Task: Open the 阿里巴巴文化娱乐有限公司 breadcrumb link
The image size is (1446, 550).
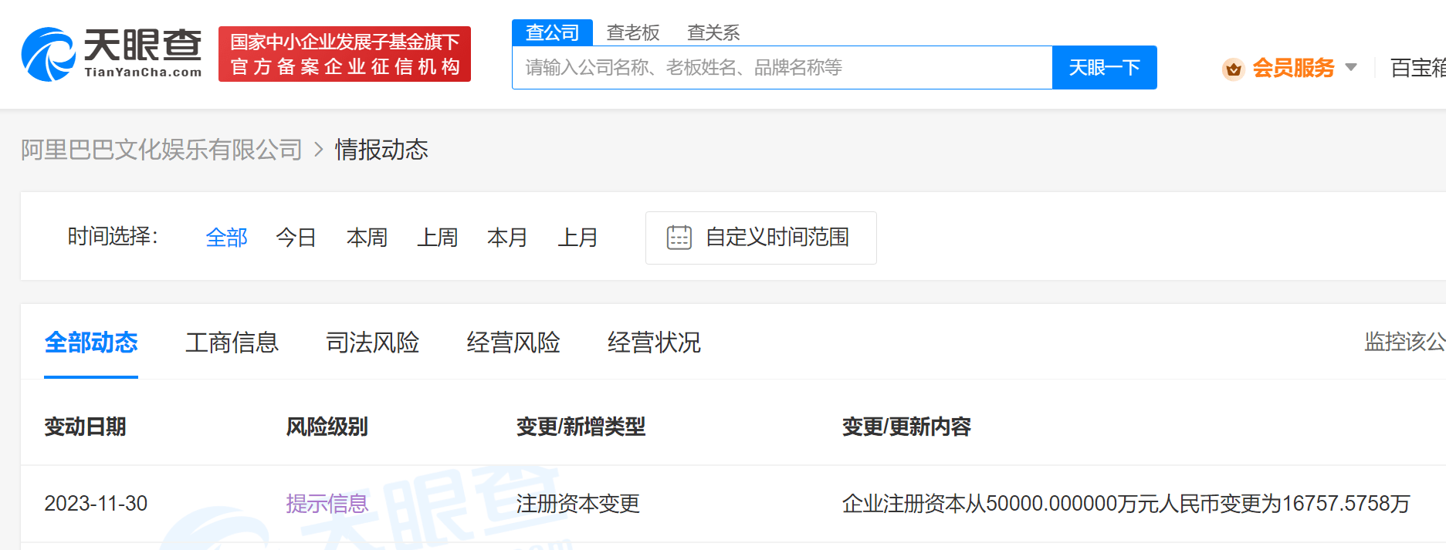Action: (x=161, y=150)
